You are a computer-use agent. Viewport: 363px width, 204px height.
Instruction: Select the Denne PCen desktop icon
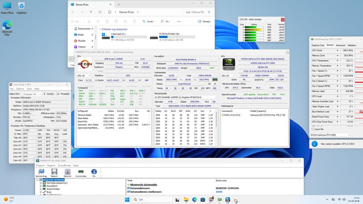tap(7, 8)
